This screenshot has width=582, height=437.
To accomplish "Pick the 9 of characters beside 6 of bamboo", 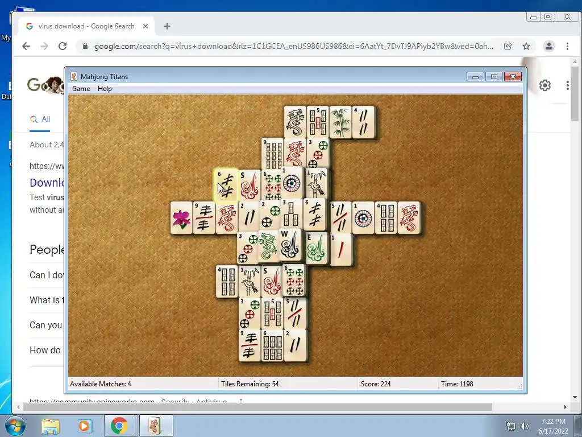I will [250, 345].
